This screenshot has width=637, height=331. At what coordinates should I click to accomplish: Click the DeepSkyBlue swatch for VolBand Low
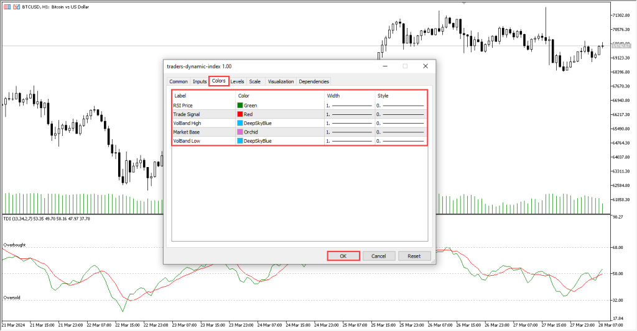click(x=240, y=141)
